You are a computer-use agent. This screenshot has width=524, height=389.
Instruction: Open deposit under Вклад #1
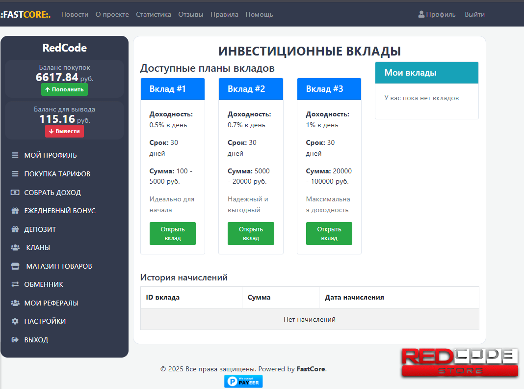point(173,233)
